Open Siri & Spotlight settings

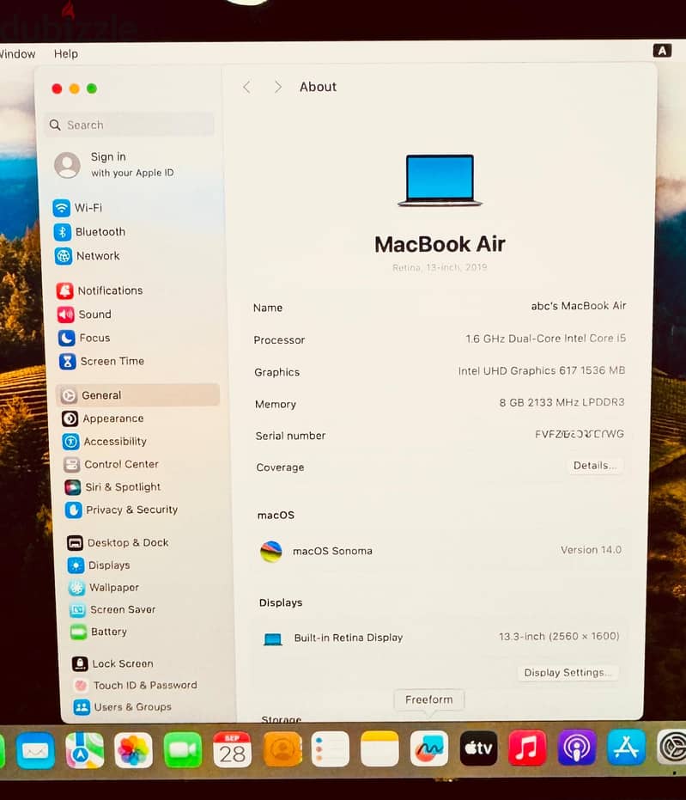(113, 487)
